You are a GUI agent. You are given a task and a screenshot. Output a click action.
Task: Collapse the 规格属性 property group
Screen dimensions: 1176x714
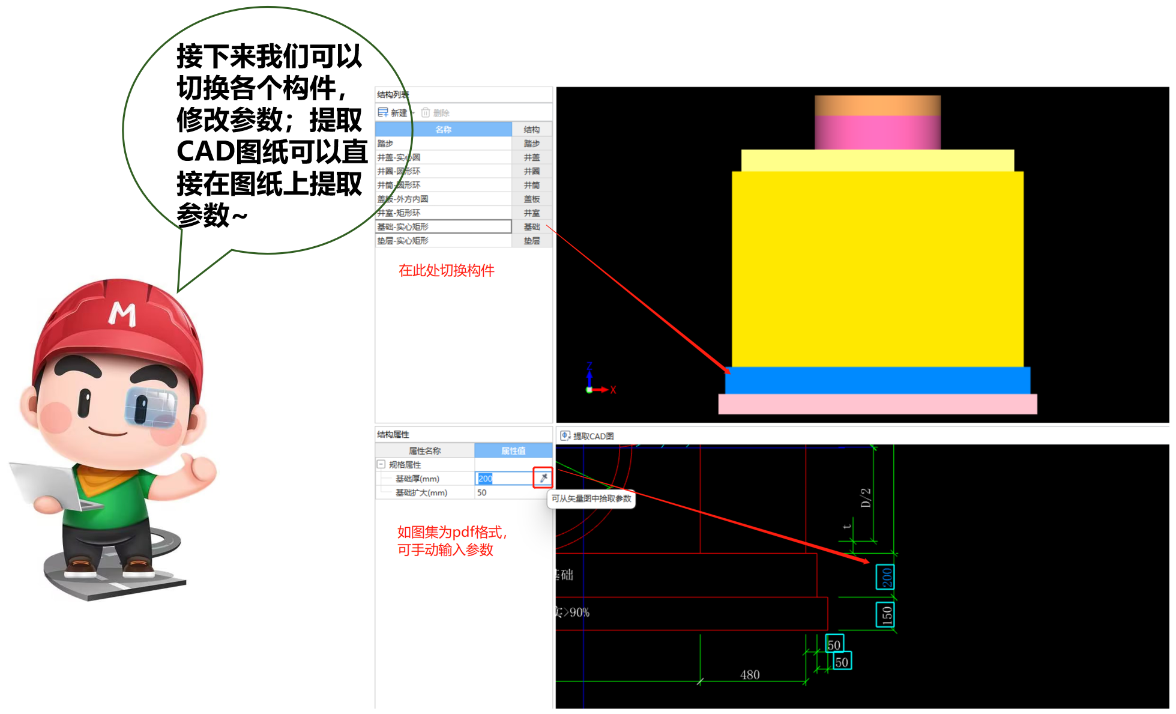coord(381,464)
